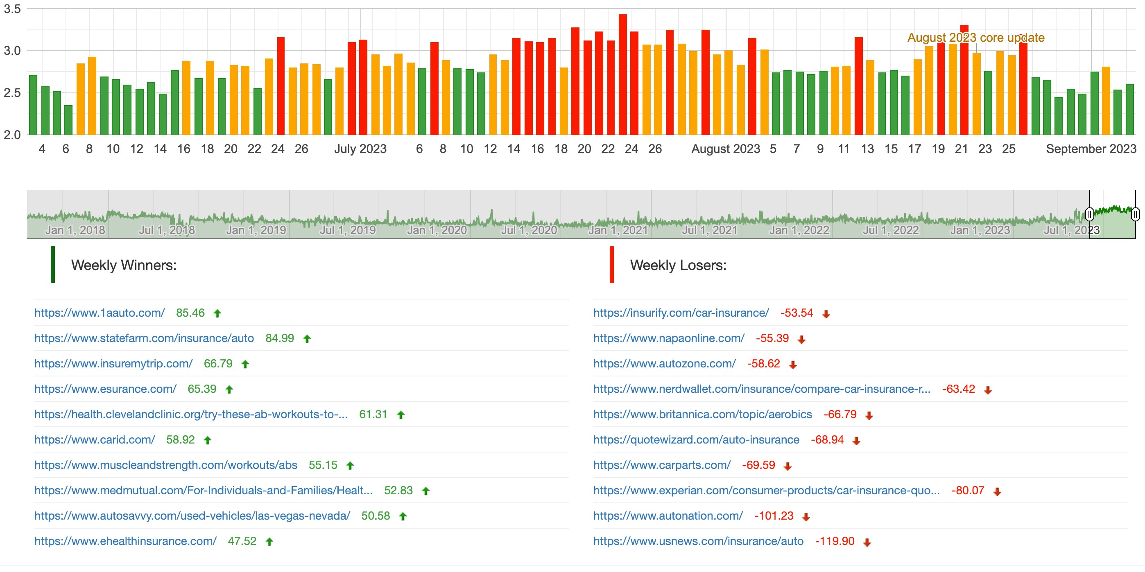Click the August 2023 axis label
Viewport: 1145px width, 572px height.
(726, 149)
